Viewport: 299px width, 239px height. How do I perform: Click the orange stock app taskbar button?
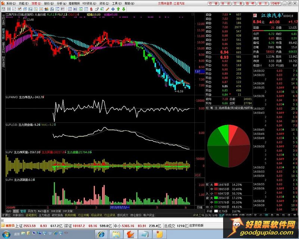click(x=130, y=234)
